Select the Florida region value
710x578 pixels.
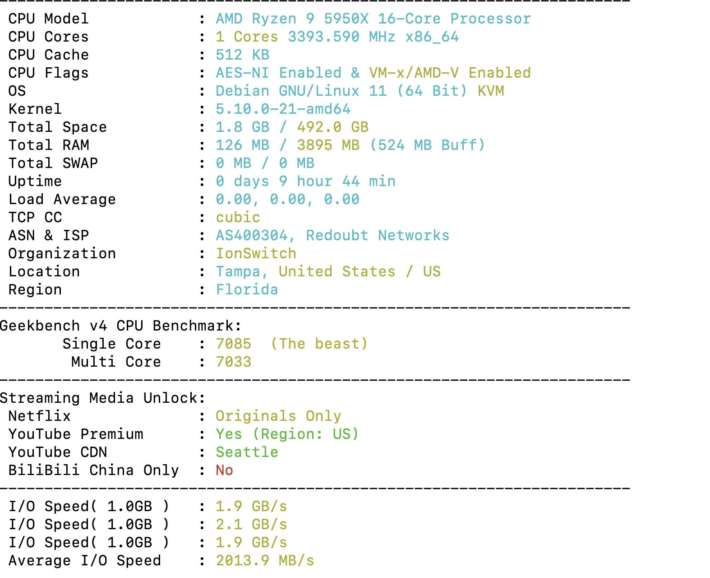(x=247, y=290)
